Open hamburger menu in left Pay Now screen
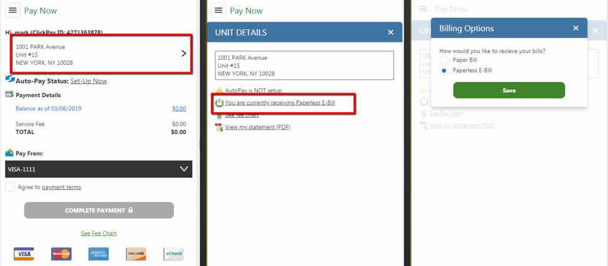The width and height of the screenshot is (608, 266). coord(12,11)
